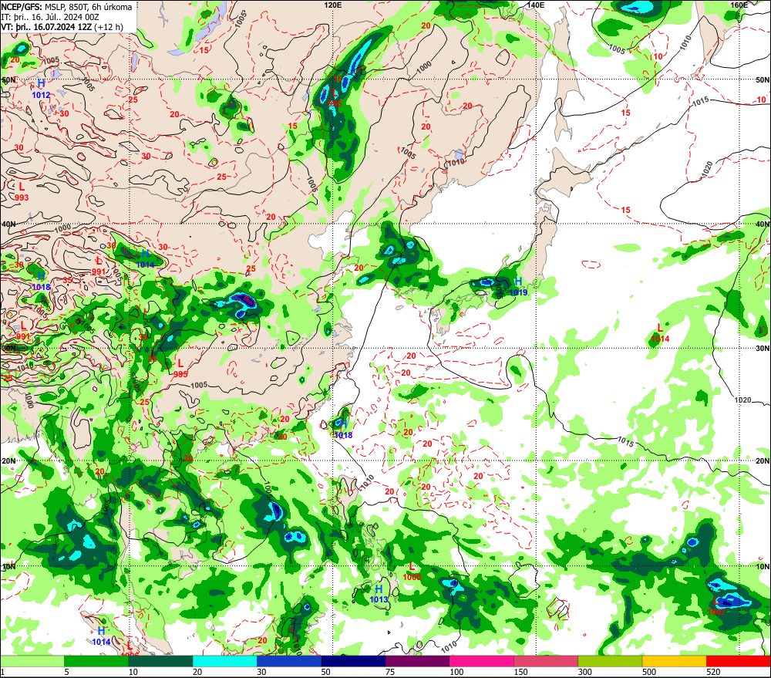The image size is (771, 678).
Task: Pick the purple 75–100 legend swatch
Action: point(417,661)
